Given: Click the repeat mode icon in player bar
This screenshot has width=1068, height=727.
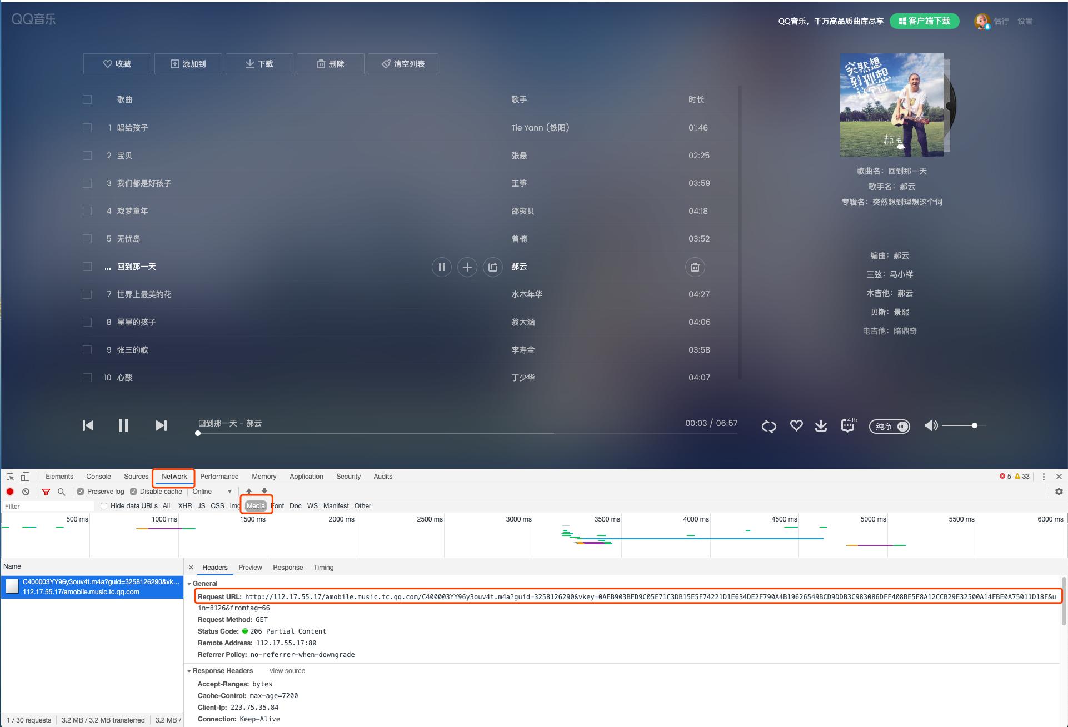Looking at the screenshot, I should tap(768, 427).
